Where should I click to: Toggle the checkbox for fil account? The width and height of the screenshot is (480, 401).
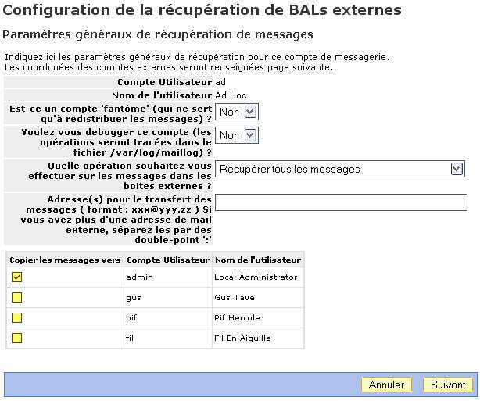coord(17,338)
